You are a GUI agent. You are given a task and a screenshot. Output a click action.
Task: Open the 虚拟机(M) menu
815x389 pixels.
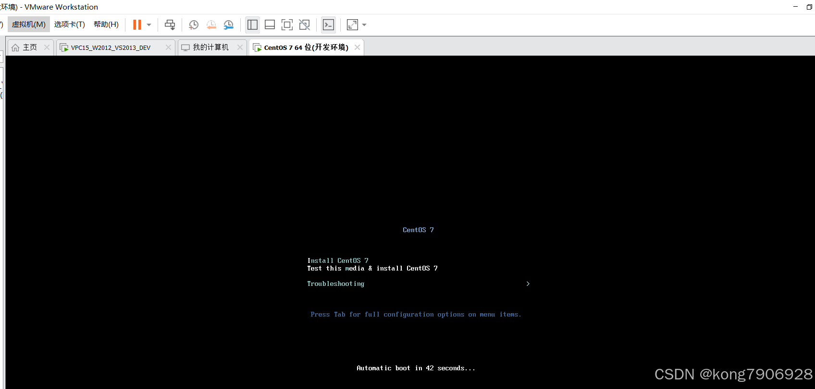point(29,24)
